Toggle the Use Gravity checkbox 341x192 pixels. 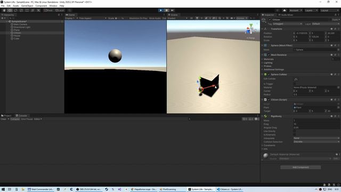pyautogui.click(x=295, y=131)
